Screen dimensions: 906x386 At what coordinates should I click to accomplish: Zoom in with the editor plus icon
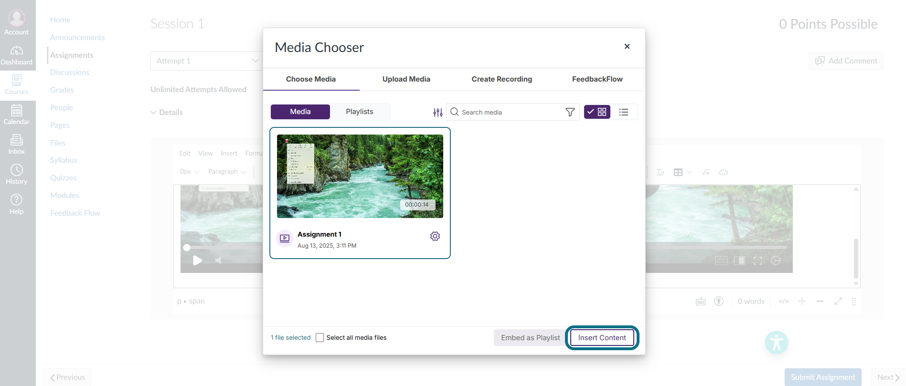pos(802,301)
